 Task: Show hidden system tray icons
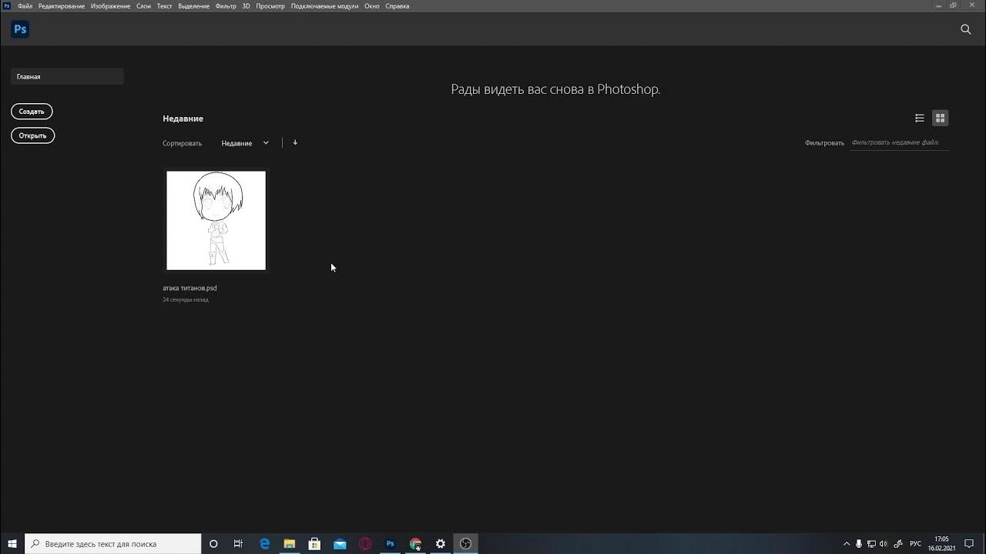click(x=847, y=543)
